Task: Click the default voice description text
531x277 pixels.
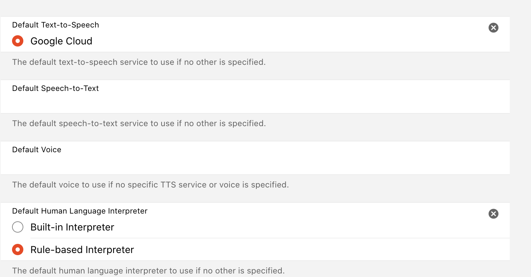Action: (x=150, y=185)
